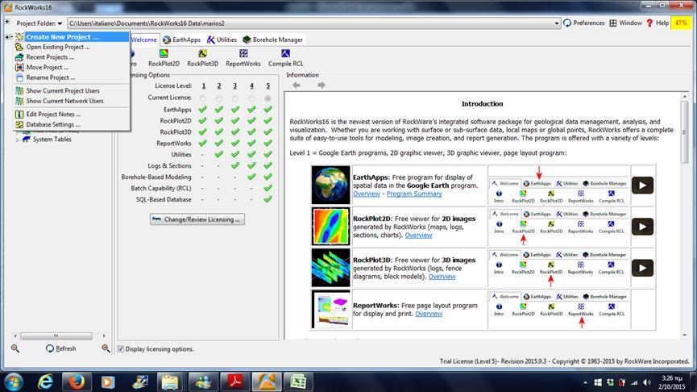This screenshot has height=392, width=697.
Task: Click the Information back arrow
Action: point(297,85)
